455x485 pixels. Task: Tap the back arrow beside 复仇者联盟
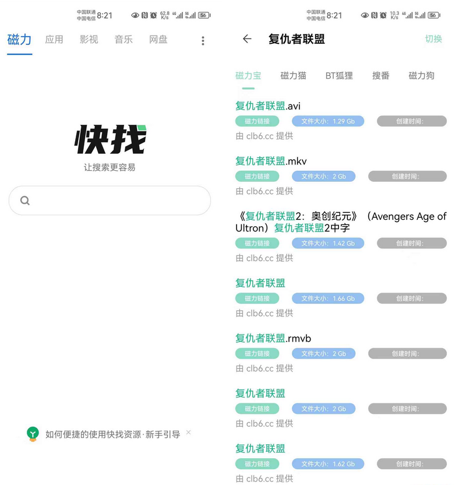(247, 39)
